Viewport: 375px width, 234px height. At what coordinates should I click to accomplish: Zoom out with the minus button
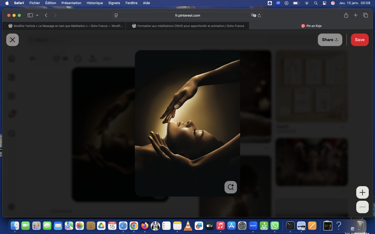(362, 207)
